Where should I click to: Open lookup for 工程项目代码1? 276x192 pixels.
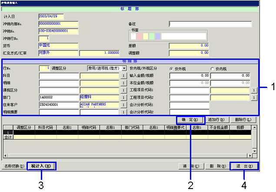pos(254,91)
